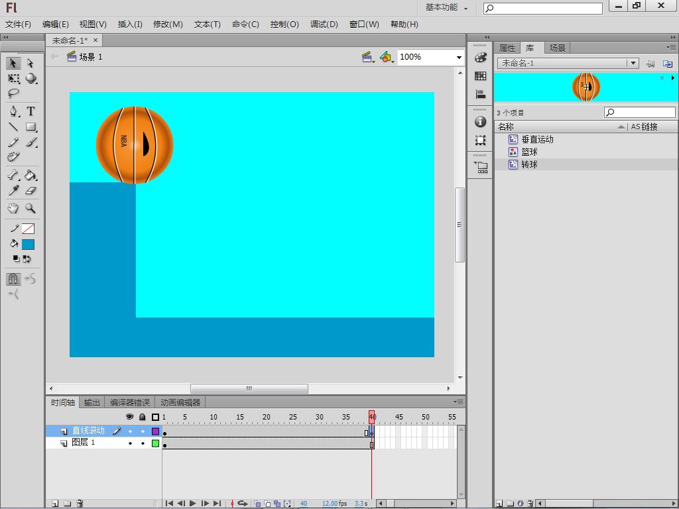Select the Zoom magnifier tool
679x509 pixels.
tap(31, 208)
